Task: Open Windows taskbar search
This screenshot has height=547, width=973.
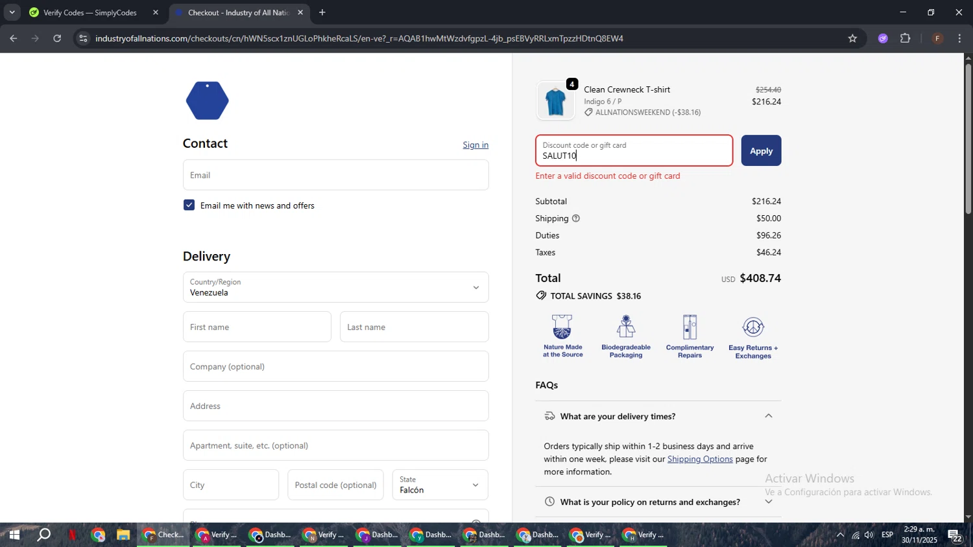Action: (43, 535)
